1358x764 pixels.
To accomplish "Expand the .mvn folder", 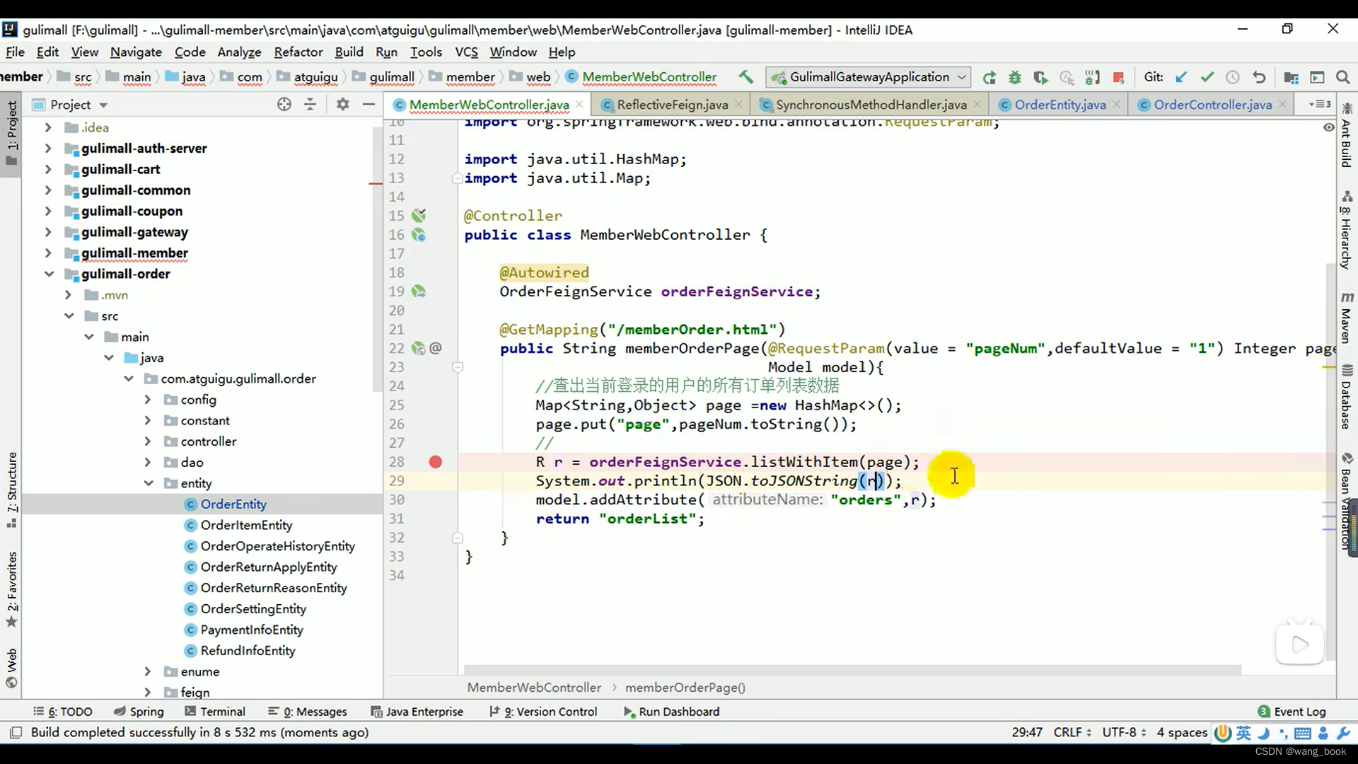I will tap(68, 295).
